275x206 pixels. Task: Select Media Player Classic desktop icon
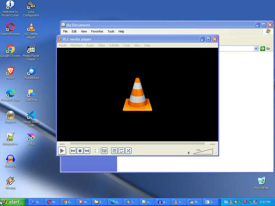(x=31, y=53)
